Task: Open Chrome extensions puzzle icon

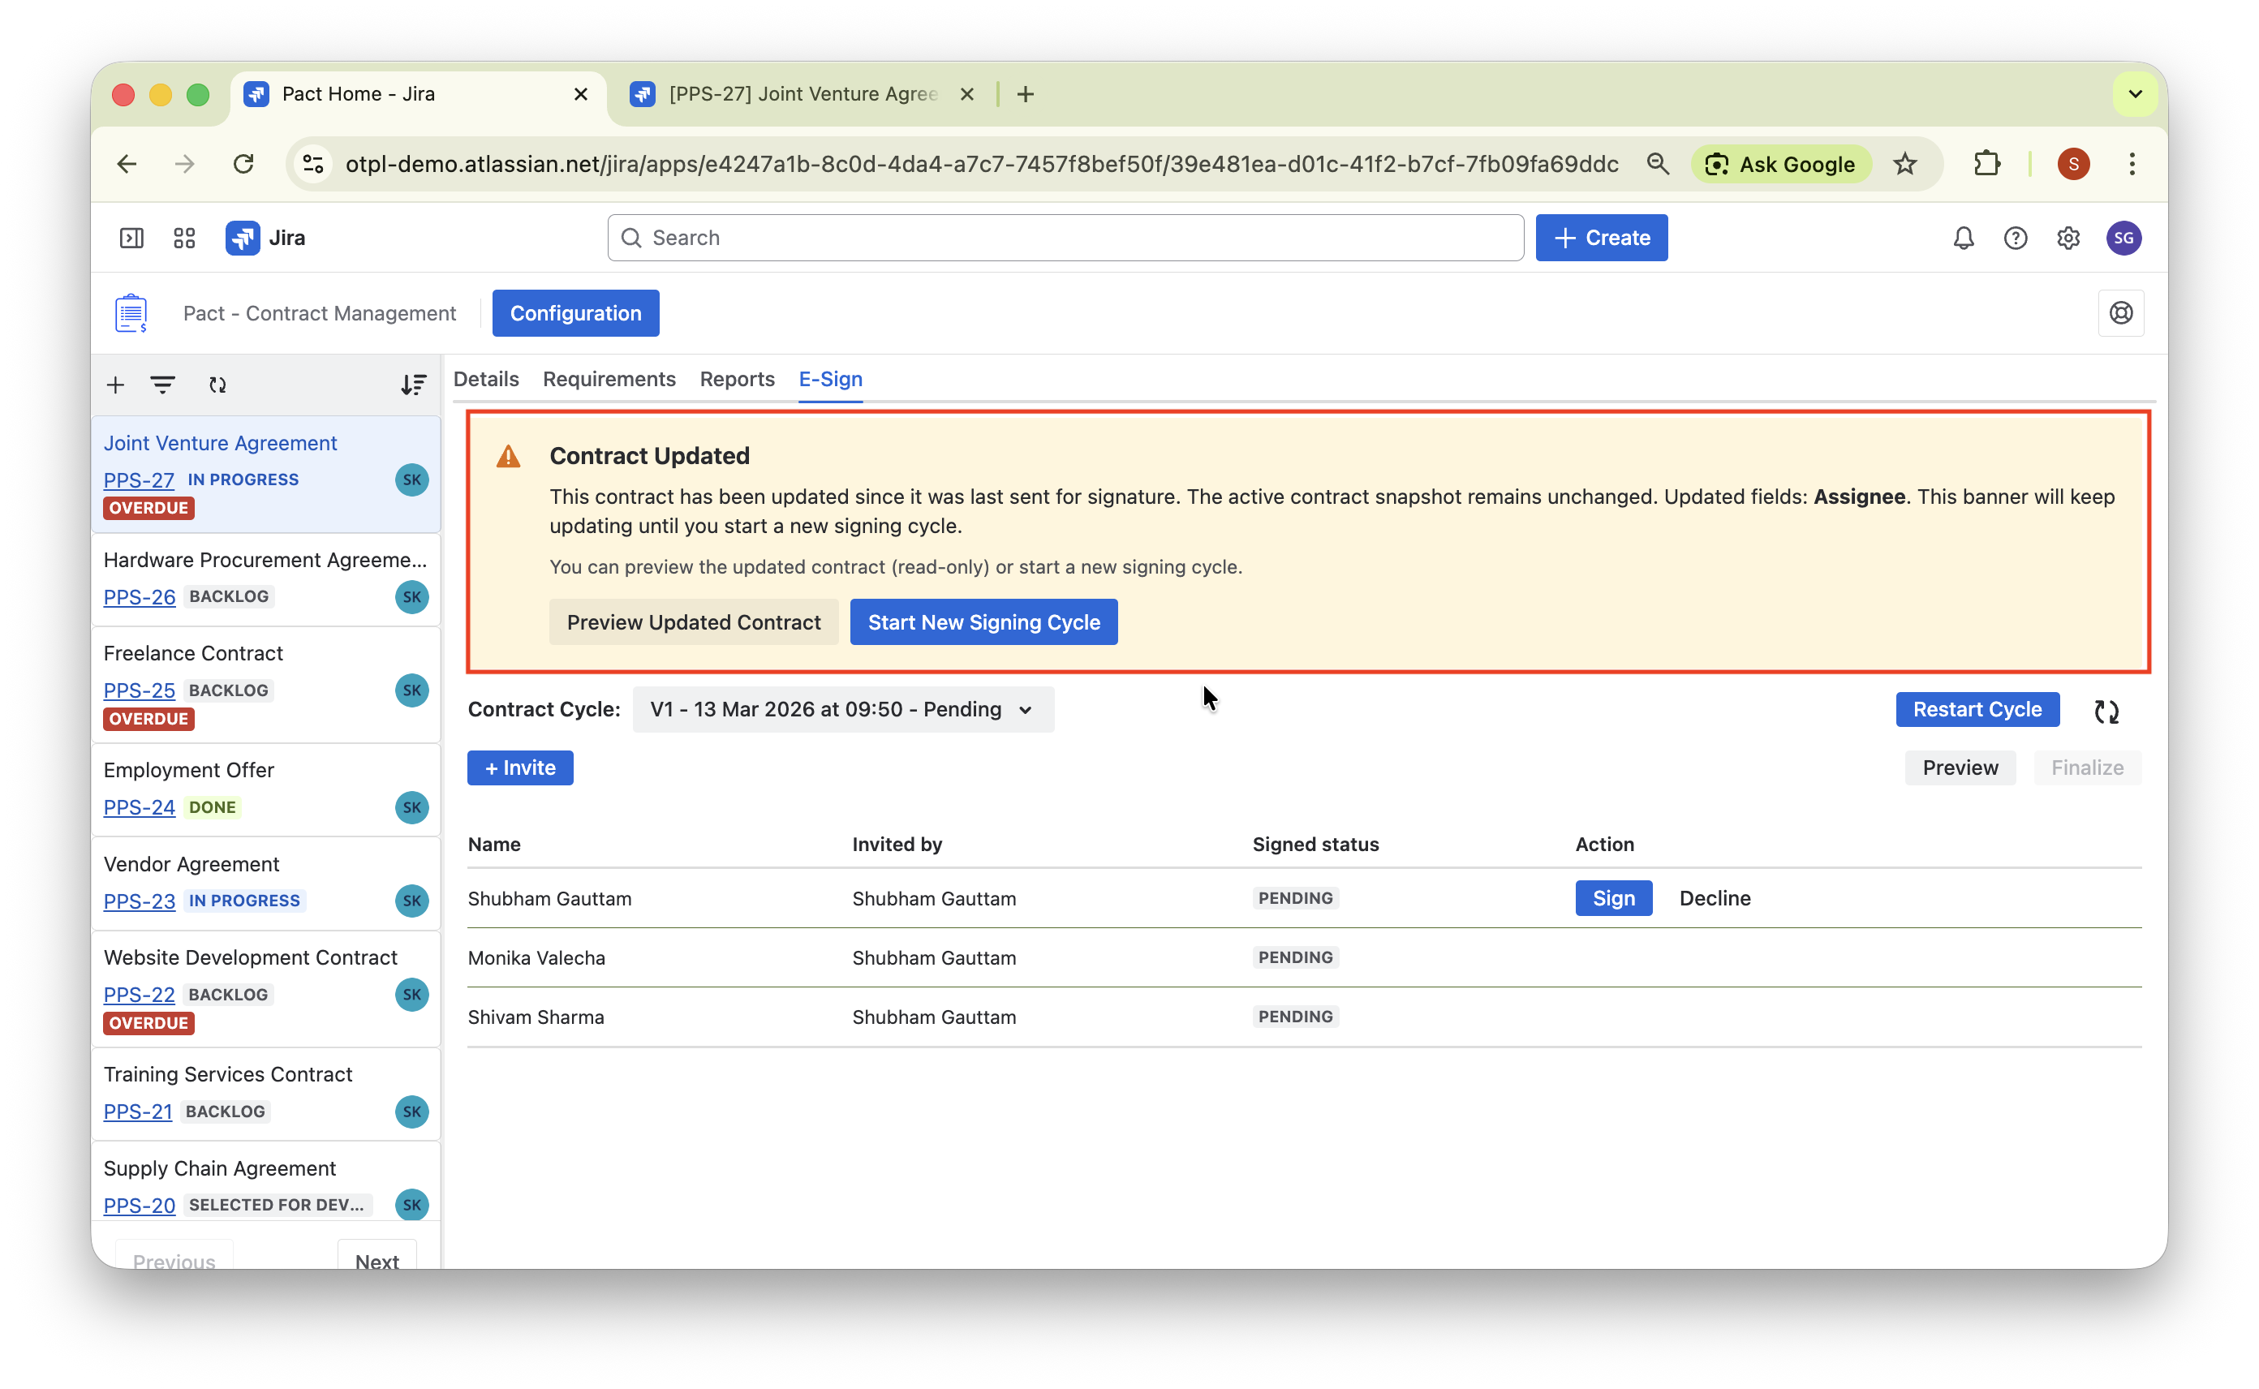Action: coord(1986,164)
